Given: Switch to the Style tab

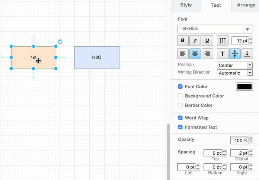Looking at the screenshot, I should pyautogui.click(x=186, y=5).
